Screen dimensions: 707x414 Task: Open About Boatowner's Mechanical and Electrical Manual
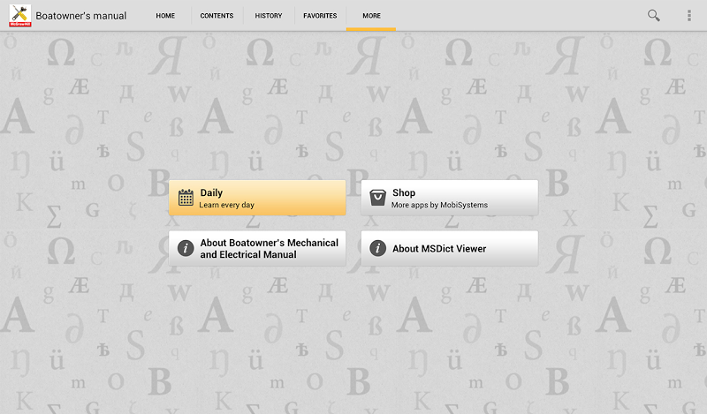pos(269,249)
